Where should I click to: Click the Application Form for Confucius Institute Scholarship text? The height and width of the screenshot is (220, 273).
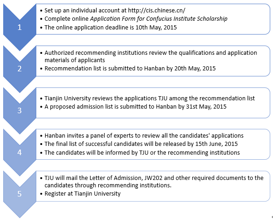(x=159, y=19)
